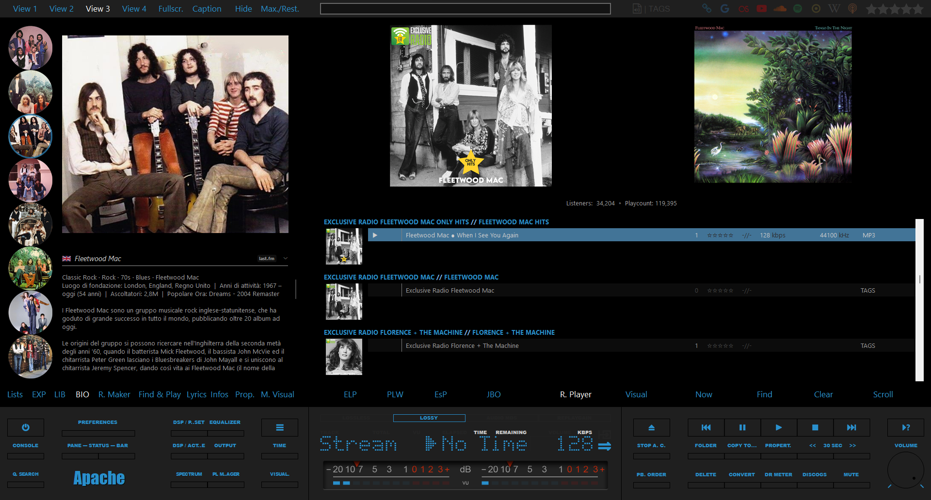Open the YouTube icon
931x500 pixels.
(x=762, y=8)
